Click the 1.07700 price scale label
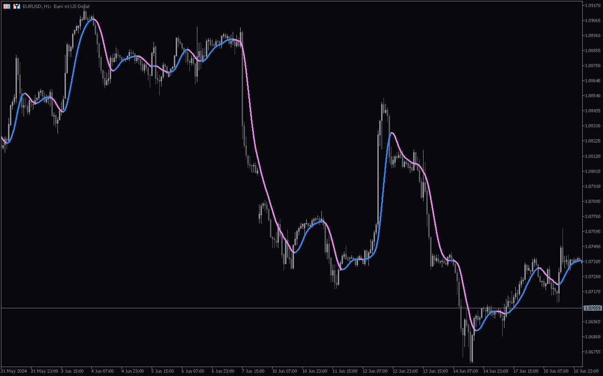Viewport: 603px width, 376px height. (x=592, y=217)
